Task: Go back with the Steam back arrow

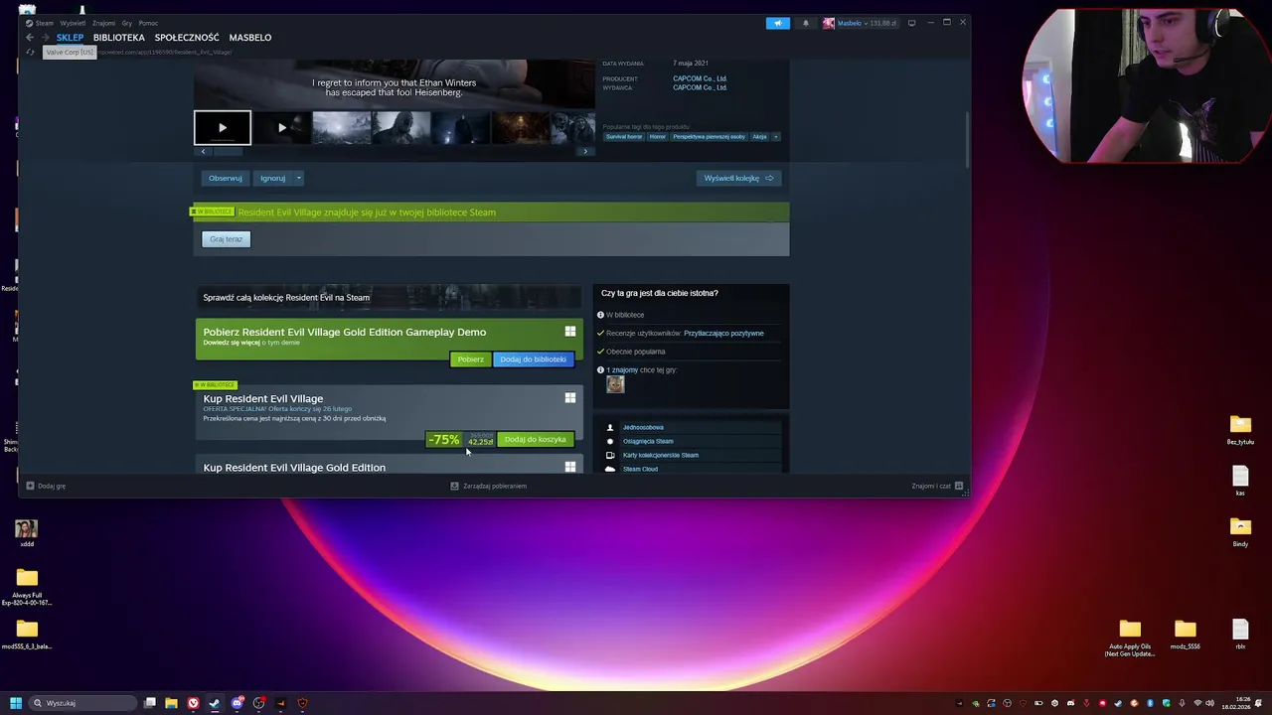Action: 30,38
